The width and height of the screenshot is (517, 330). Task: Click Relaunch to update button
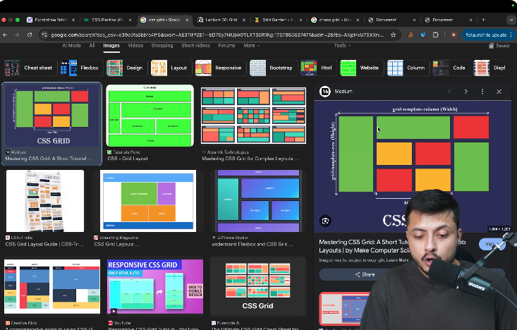click(487, 35)
